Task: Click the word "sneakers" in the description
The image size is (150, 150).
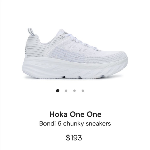Action: pos(98,124)
